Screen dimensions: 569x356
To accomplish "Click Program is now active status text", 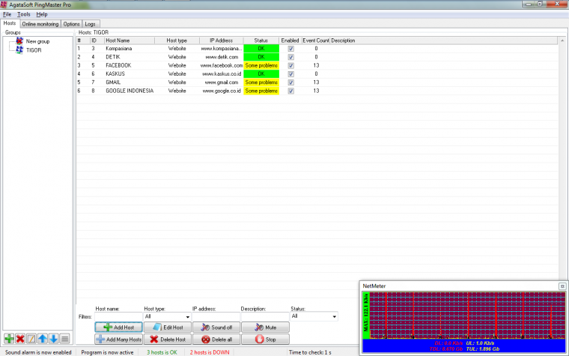I will [x=107, y=352].
